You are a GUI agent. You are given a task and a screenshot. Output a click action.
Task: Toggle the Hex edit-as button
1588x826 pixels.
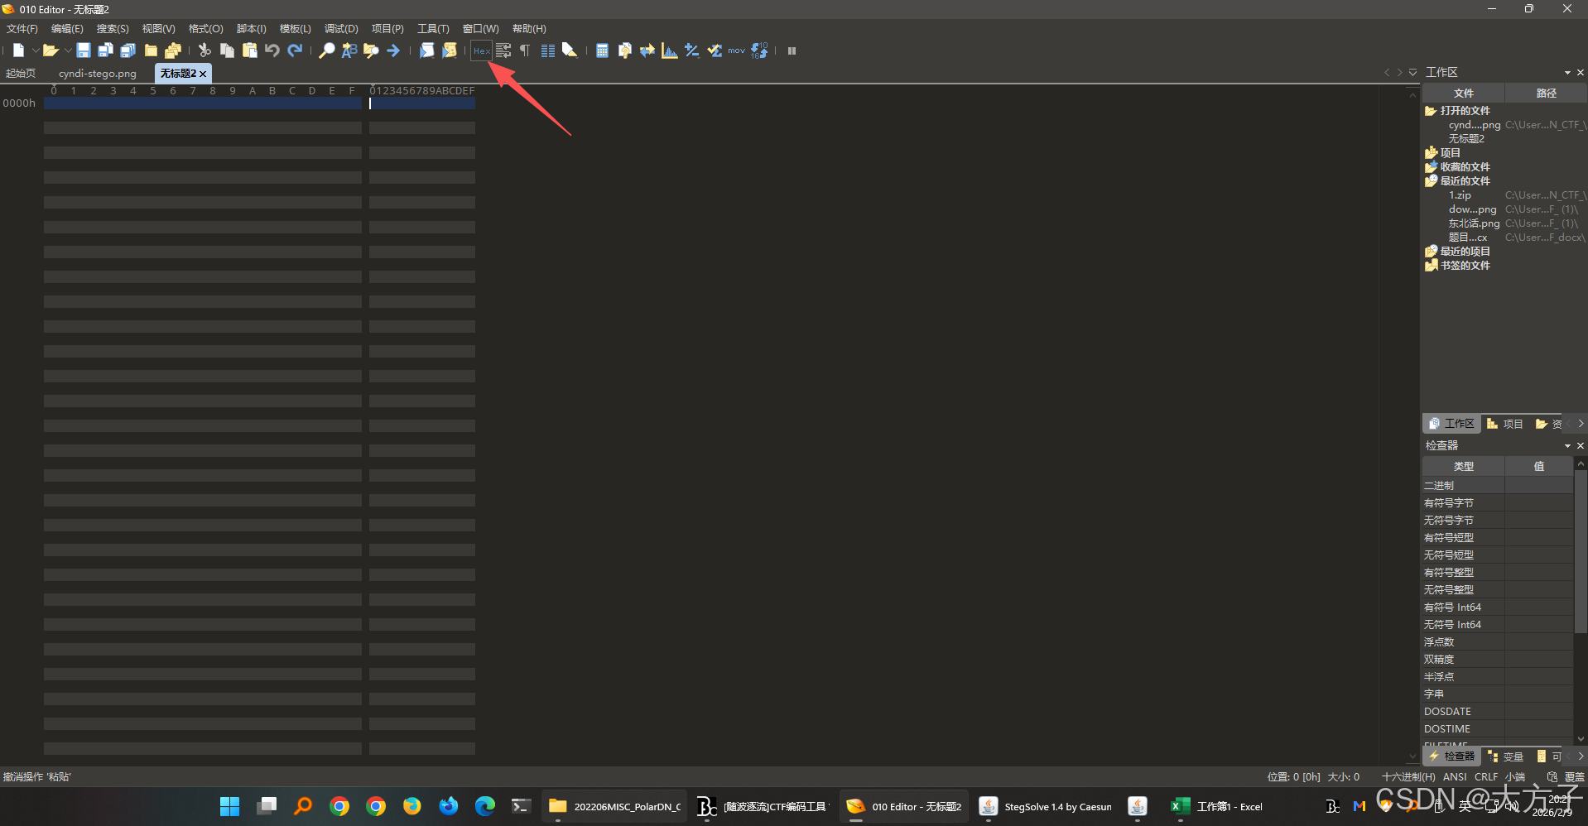coord(481,50)
